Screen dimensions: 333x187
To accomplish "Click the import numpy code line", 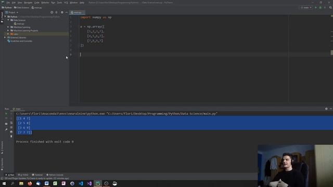I will 96,17.
